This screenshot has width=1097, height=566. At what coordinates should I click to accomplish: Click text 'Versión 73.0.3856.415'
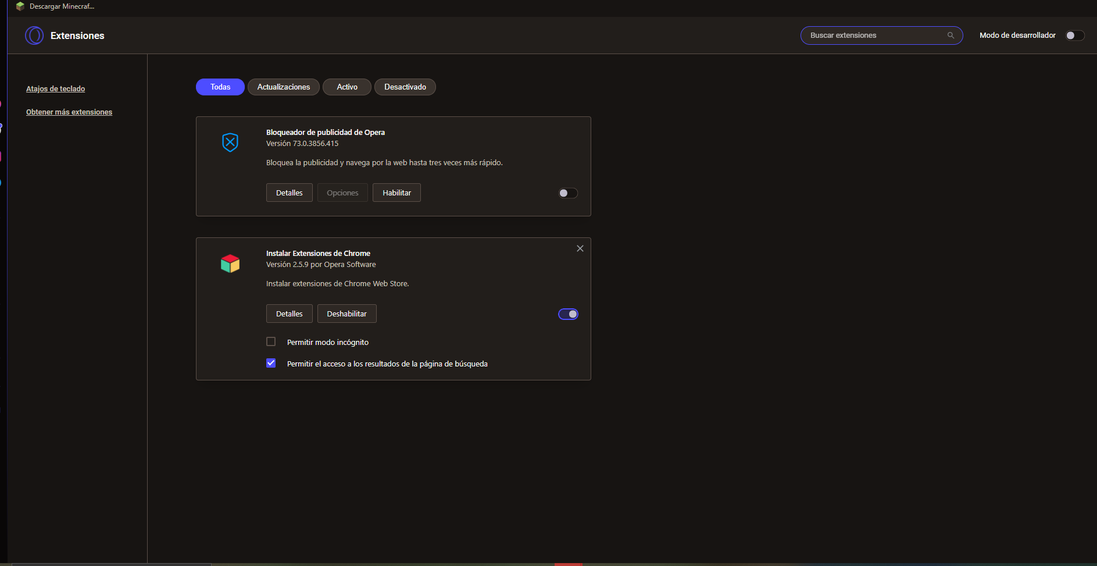[x=302, y=144]
